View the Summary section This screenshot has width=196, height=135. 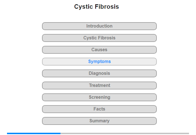(x=99, y=121)
